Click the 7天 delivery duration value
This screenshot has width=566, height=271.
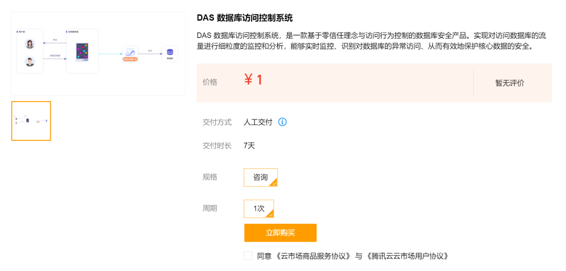click(249, 146)
